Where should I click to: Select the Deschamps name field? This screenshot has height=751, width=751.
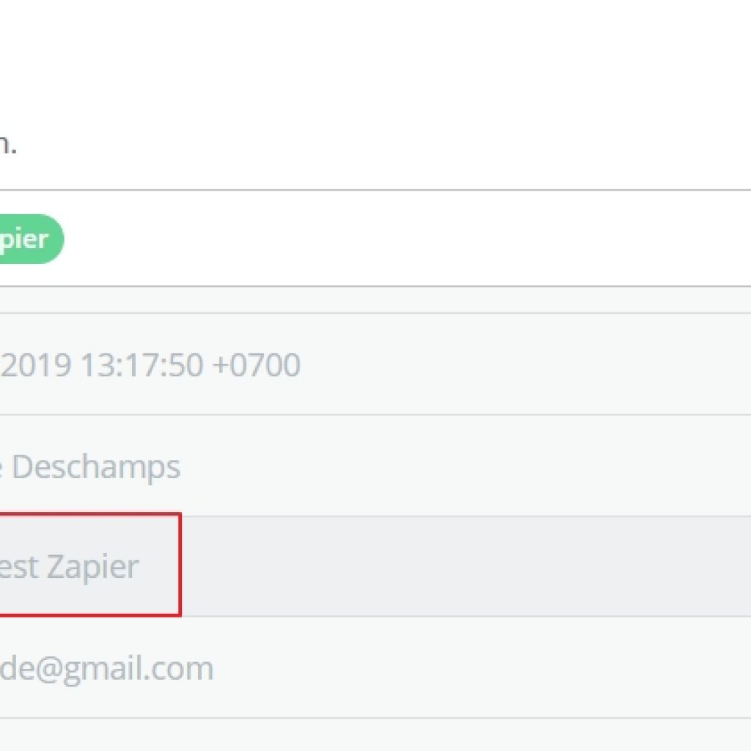tap(95, 466)
